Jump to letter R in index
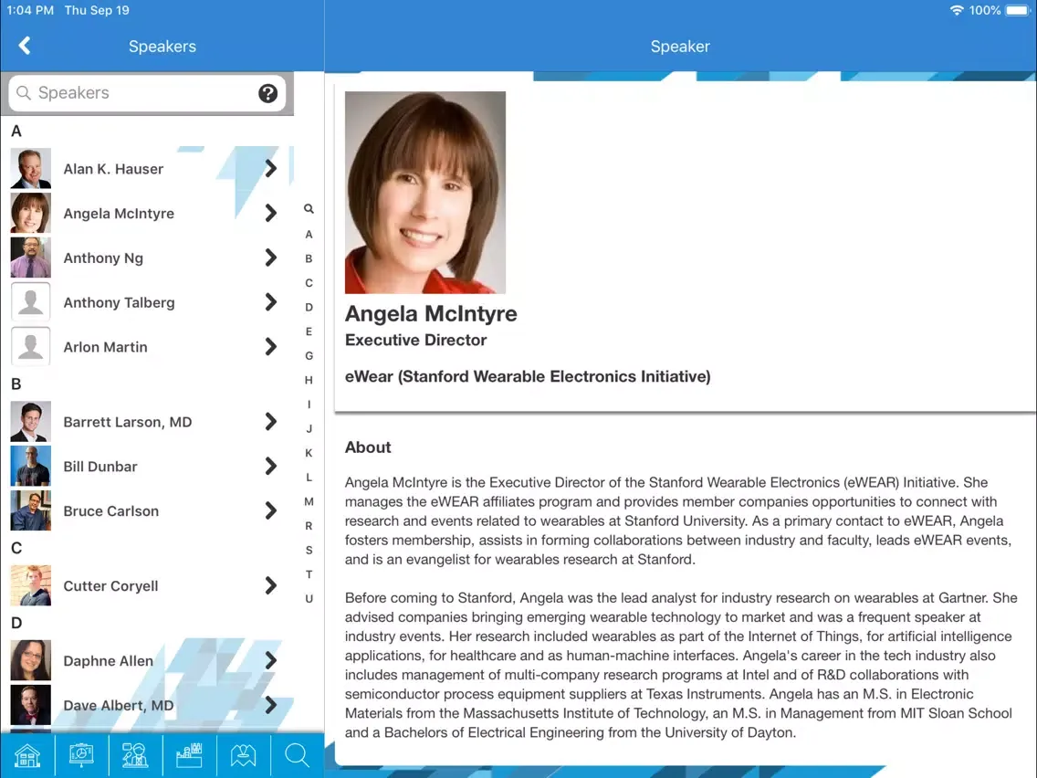This screenshot has height=778, width=1037. 309,526
